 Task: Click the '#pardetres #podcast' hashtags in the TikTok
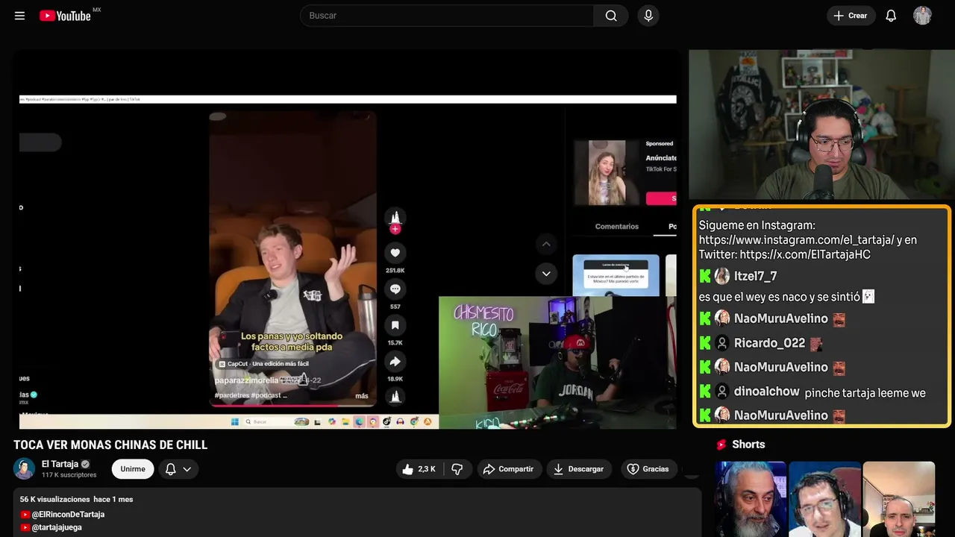(x=248, y=396)
